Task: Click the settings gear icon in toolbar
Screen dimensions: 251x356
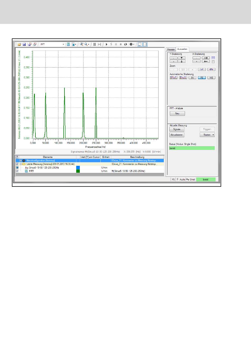Action: click(x=131, y=44)
